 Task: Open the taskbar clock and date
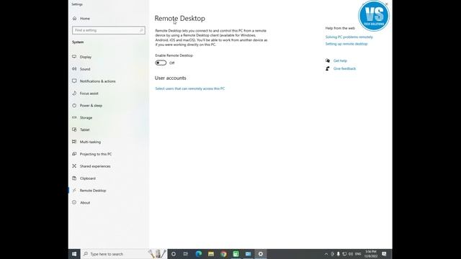pos(371,254)
